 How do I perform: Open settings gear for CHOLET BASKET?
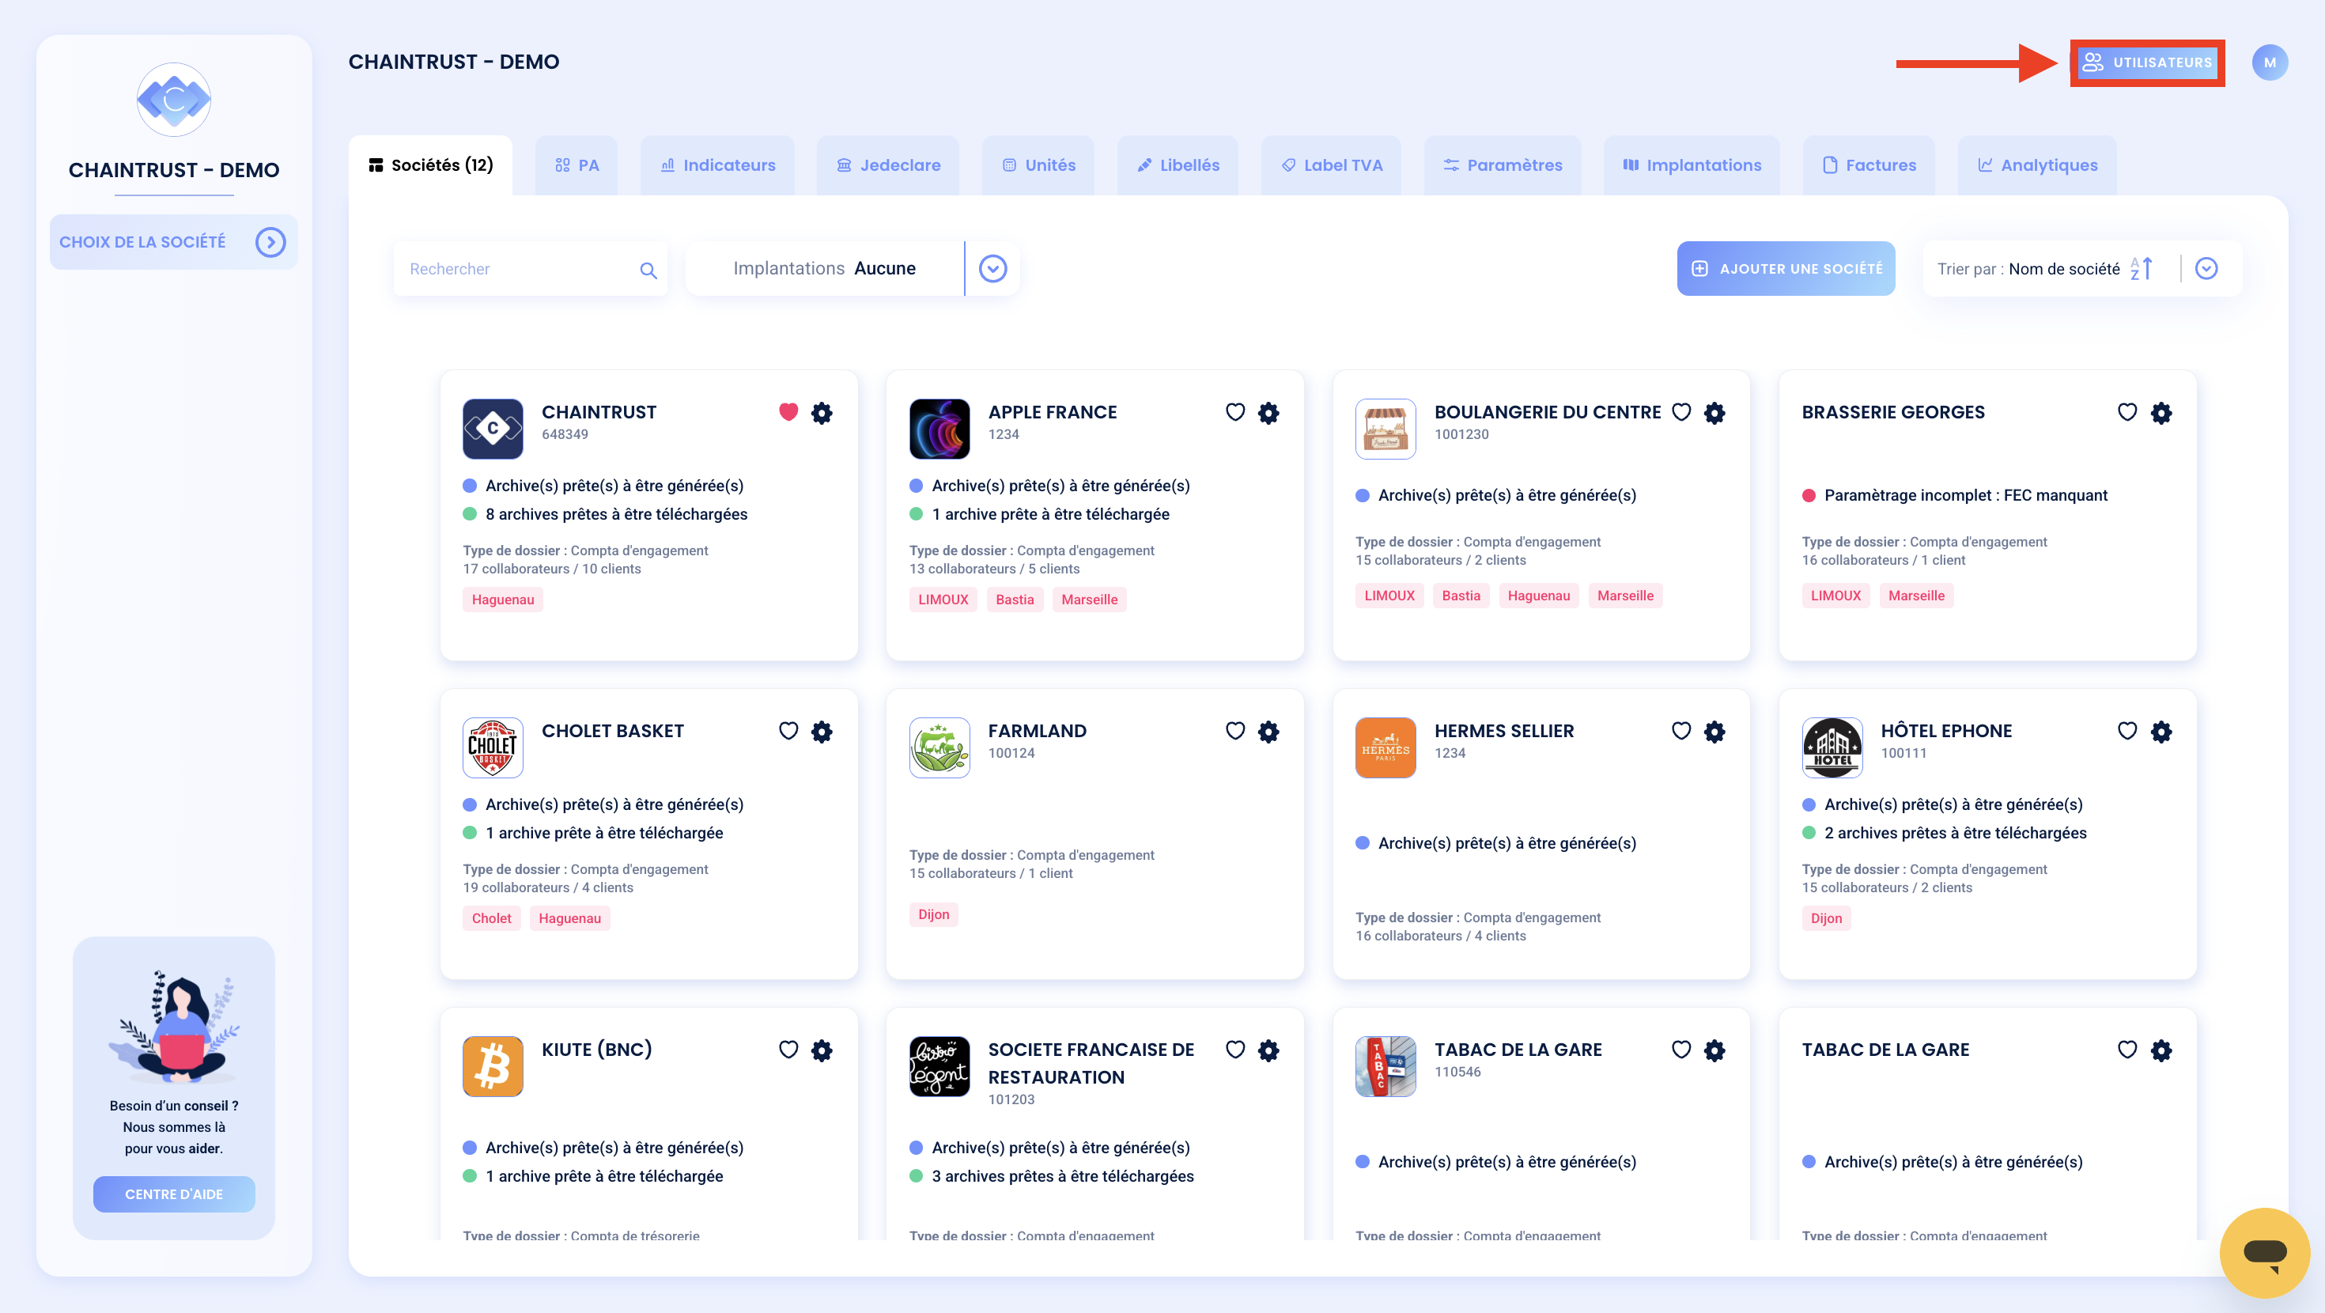(x=822, y=732)
